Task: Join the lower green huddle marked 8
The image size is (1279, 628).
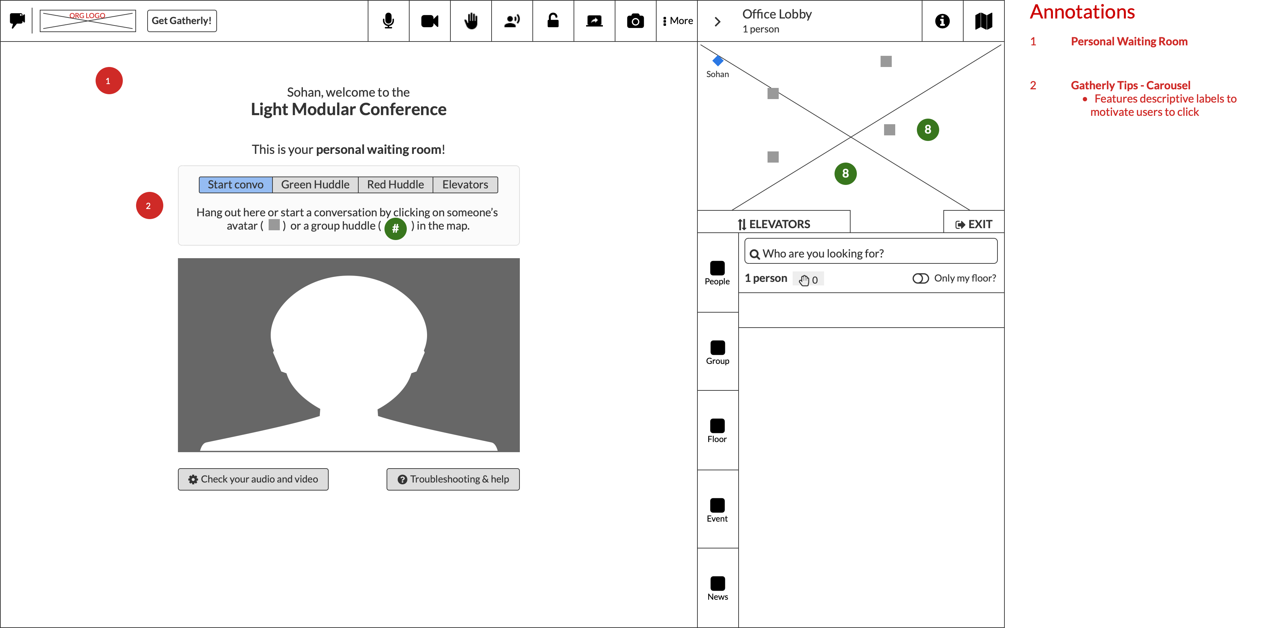Action: coord(846,173)
